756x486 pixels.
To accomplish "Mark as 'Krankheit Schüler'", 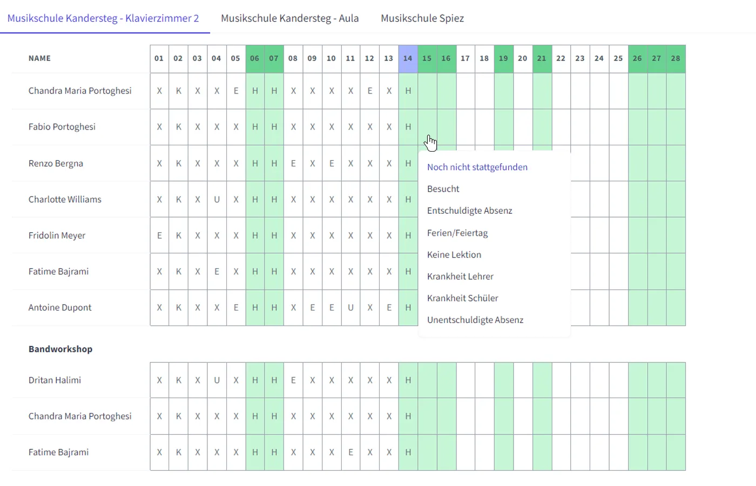I will [462, 298].
